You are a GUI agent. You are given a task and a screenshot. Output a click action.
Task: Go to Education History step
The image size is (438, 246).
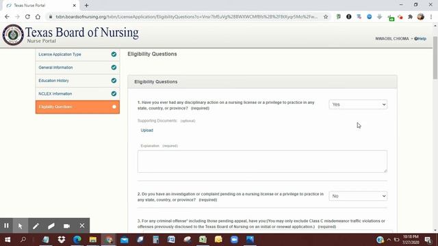pos(77,81)
